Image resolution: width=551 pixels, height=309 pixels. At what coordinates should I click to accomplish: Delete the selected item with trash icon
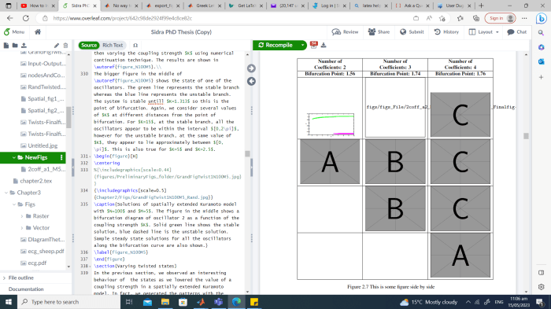[65, 46]
